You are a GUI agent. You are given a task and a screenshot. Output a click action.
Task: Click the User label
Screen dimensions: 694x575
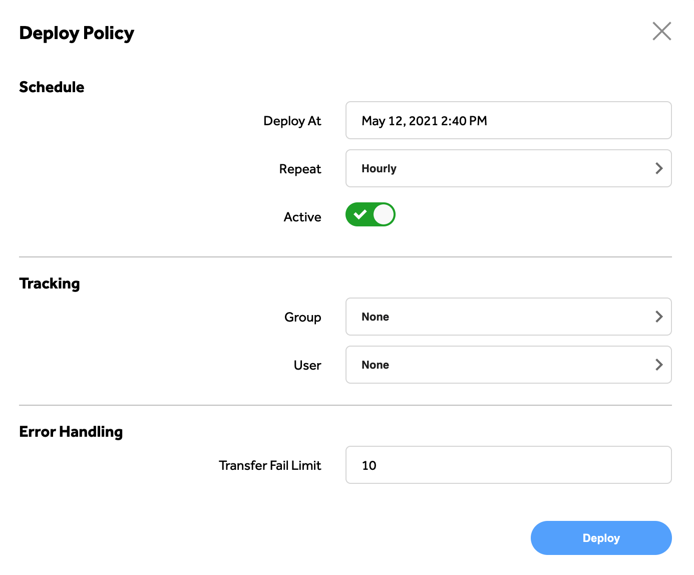pyautogui.click(x=307, y=365)
